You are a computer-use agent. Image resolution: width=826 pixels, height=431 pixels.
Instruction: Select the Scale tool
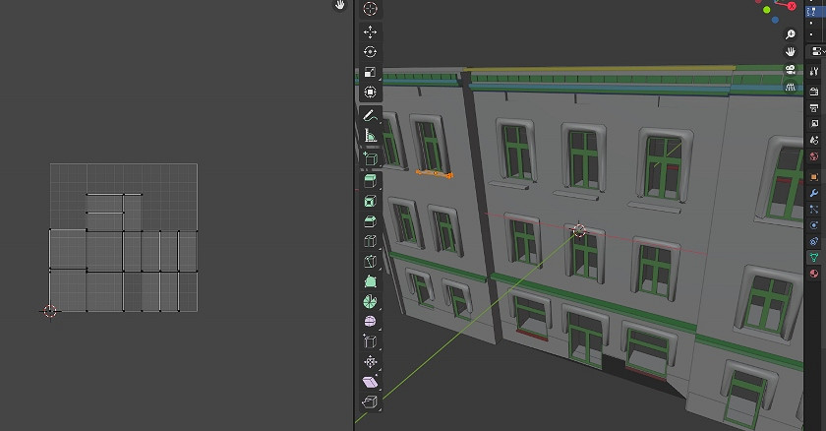coord(371,72)
